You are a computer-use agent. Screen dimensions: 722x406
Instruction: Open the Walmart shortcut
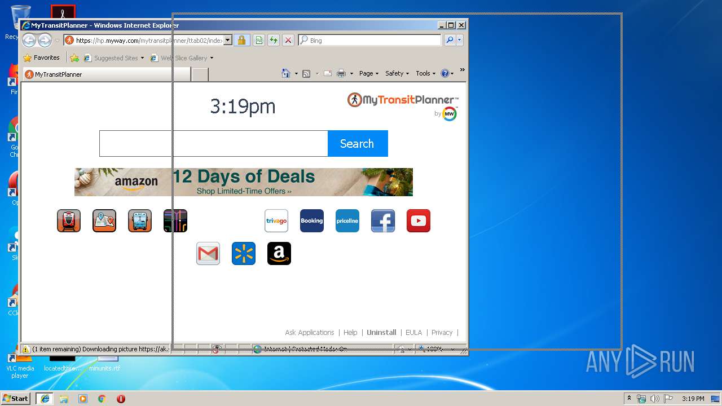(x=244, y=253)
